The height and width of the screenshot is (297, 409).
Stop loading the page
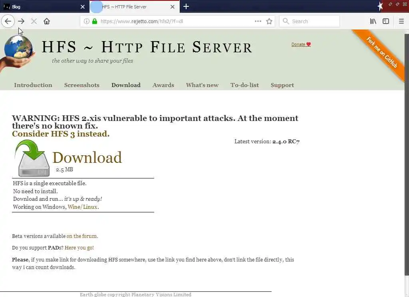click(x=34, y=21)
